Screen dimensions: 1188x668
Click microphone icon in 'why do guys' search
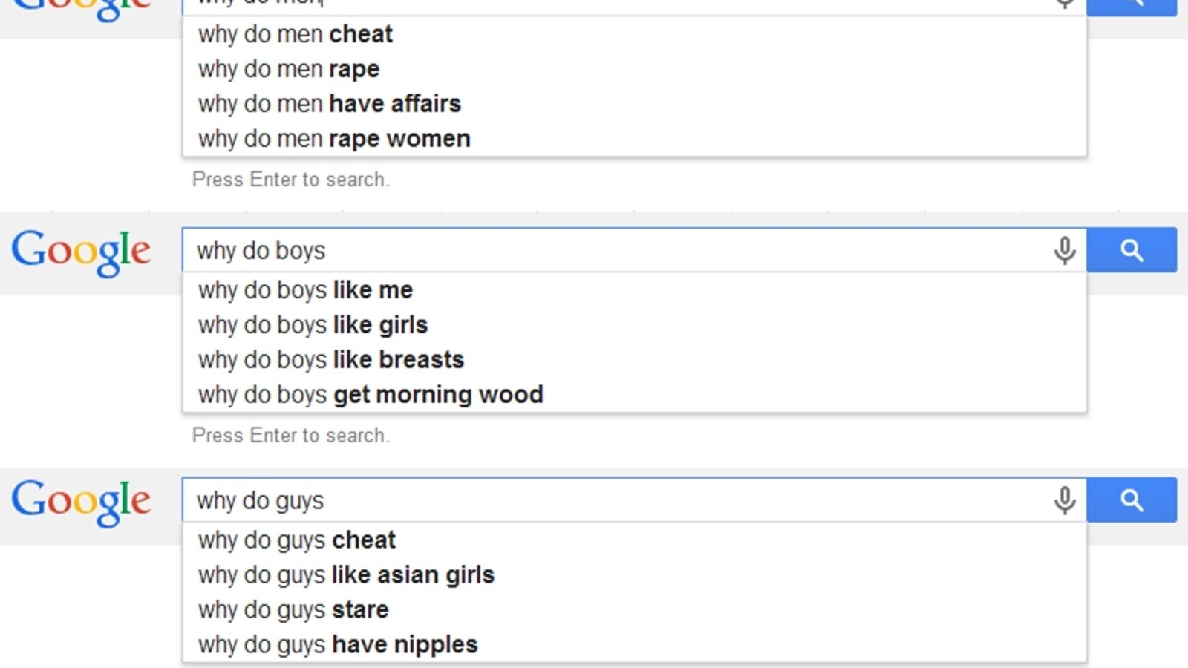1064,500
